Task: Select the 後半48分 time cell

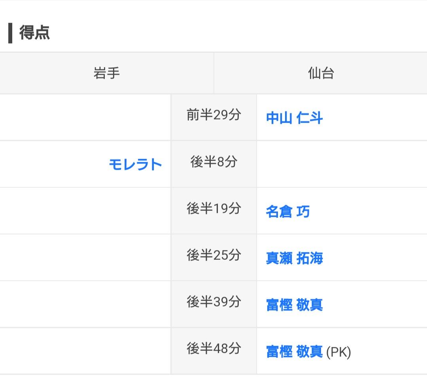Action: coord(213,349)
